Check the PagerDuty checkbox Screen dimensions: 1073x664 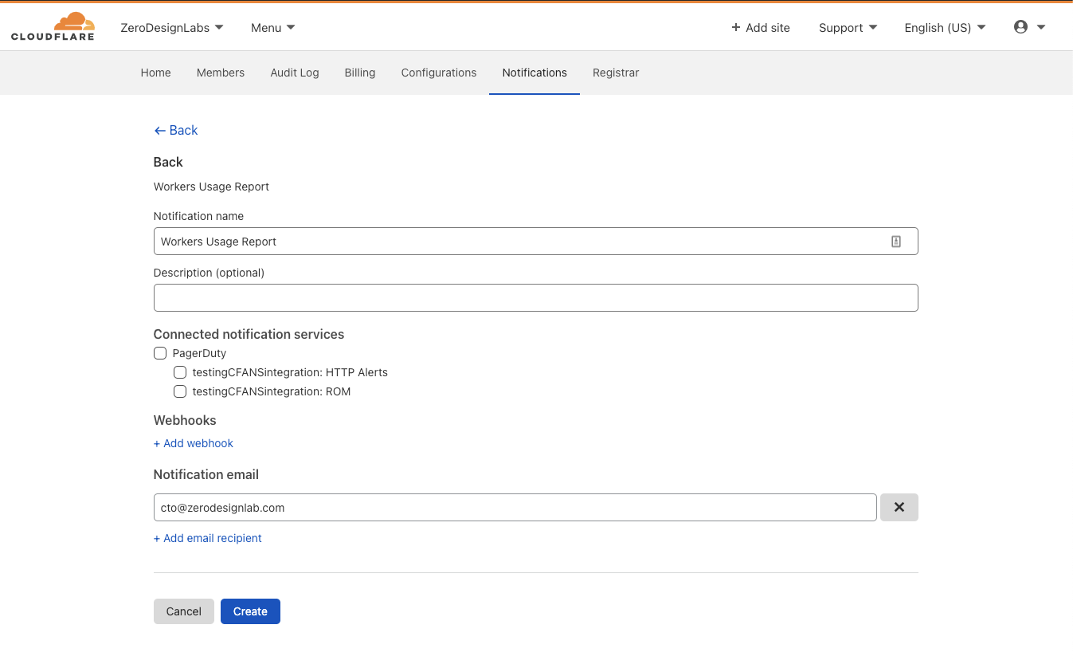pos(160,353)
